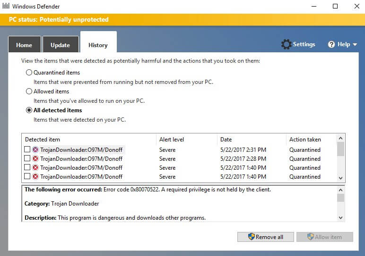Screen dimensions: 365x256
Task: Sort by Date column header
Action: (252, 139)
